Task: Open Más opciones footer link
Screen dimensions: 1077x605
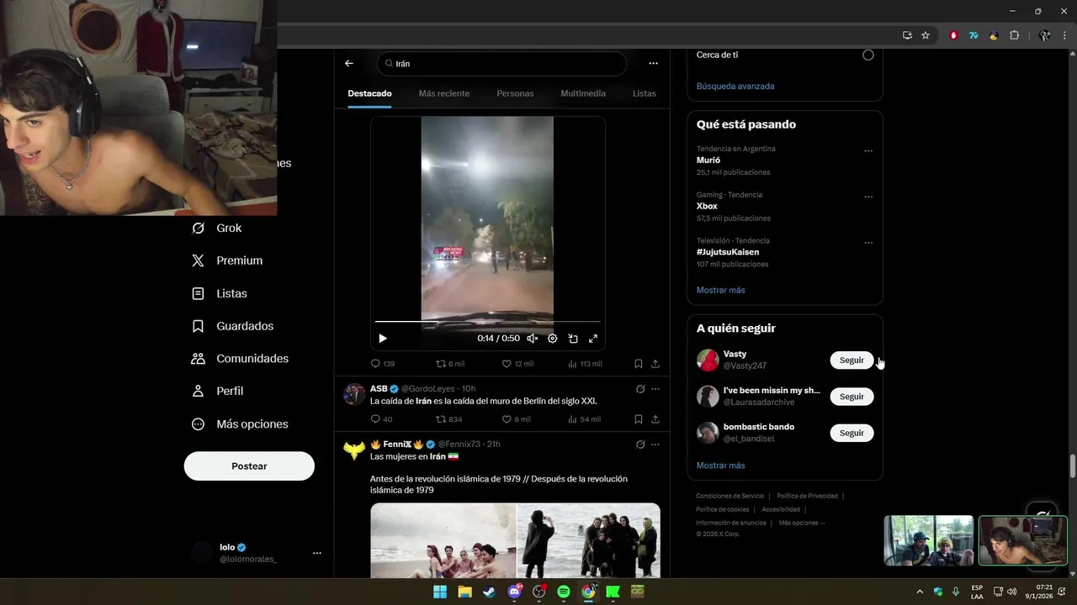Action: [x=802, y=523]
